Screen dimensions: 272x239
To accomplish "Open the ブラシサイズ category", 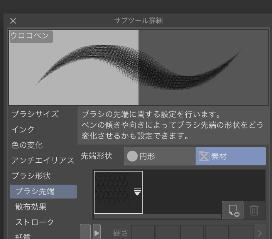I will [35, 114].
